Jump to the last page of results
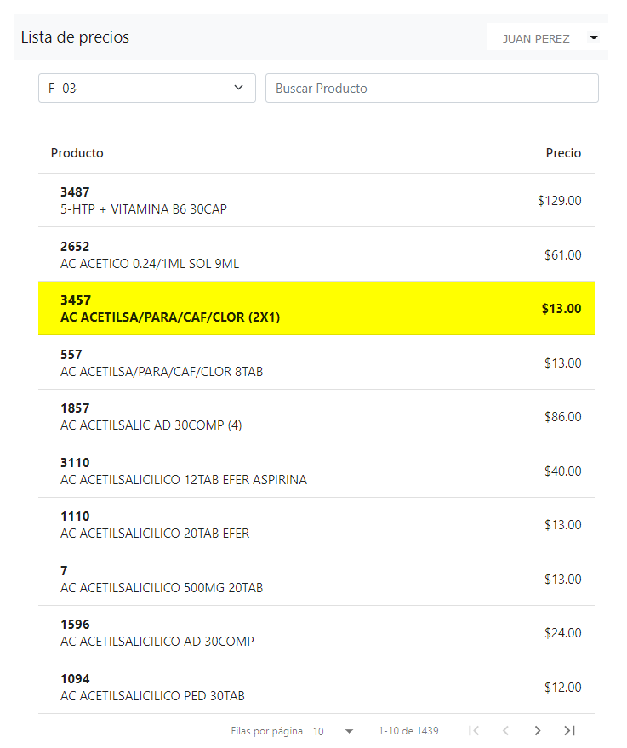 (x=570, y=730)
